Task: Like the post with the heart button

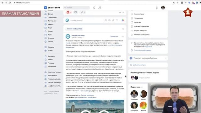Action: (68, 12)
